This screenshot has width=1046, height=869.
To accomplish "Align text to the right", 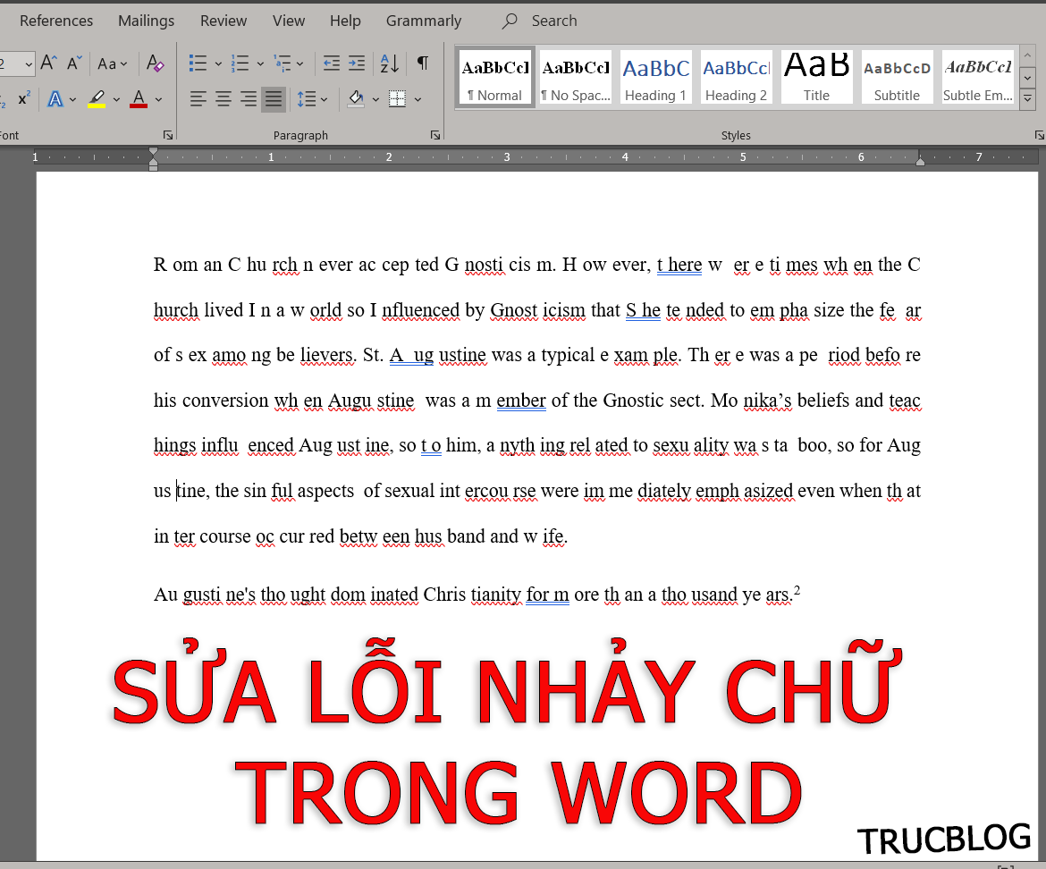I will click(249, 99).
